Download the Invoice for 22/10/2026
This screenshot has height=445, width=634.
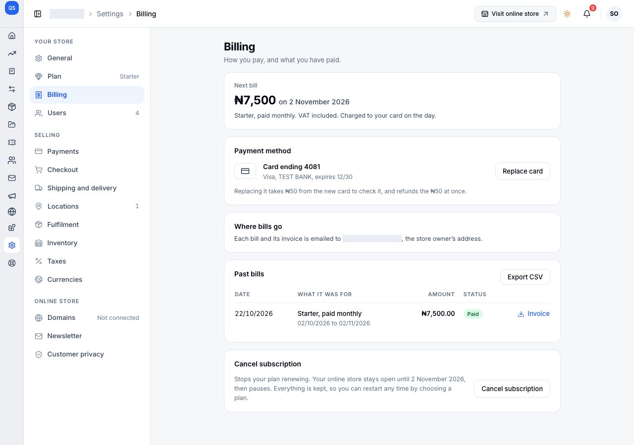click(533, 314)
